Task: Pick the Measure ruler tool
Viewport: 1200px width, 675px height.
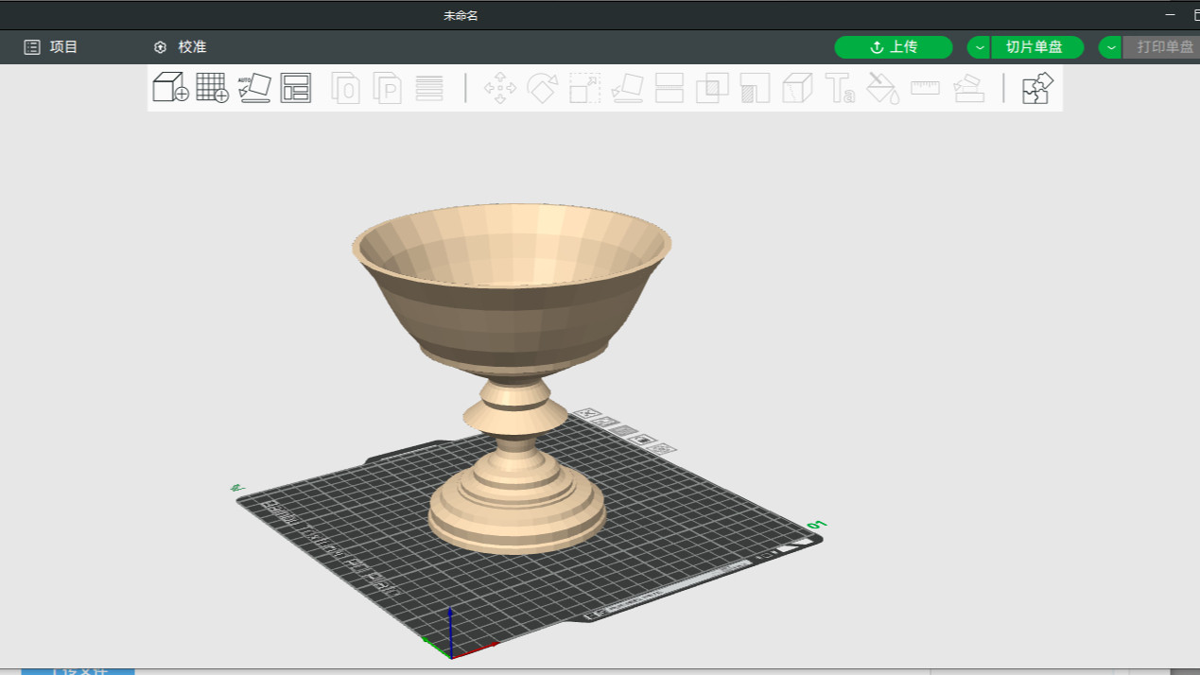Action: click(x=925, y=88)
